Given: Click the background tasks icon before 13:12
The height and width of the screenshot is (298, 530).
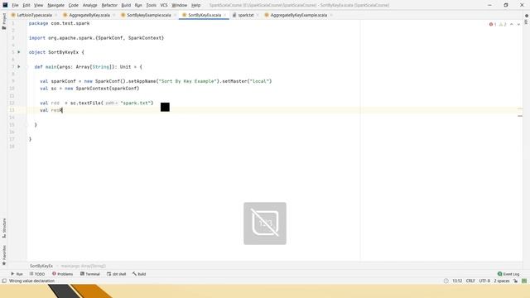Looking at the screenshot, I should pyautogui.click(x=446, y=281).
